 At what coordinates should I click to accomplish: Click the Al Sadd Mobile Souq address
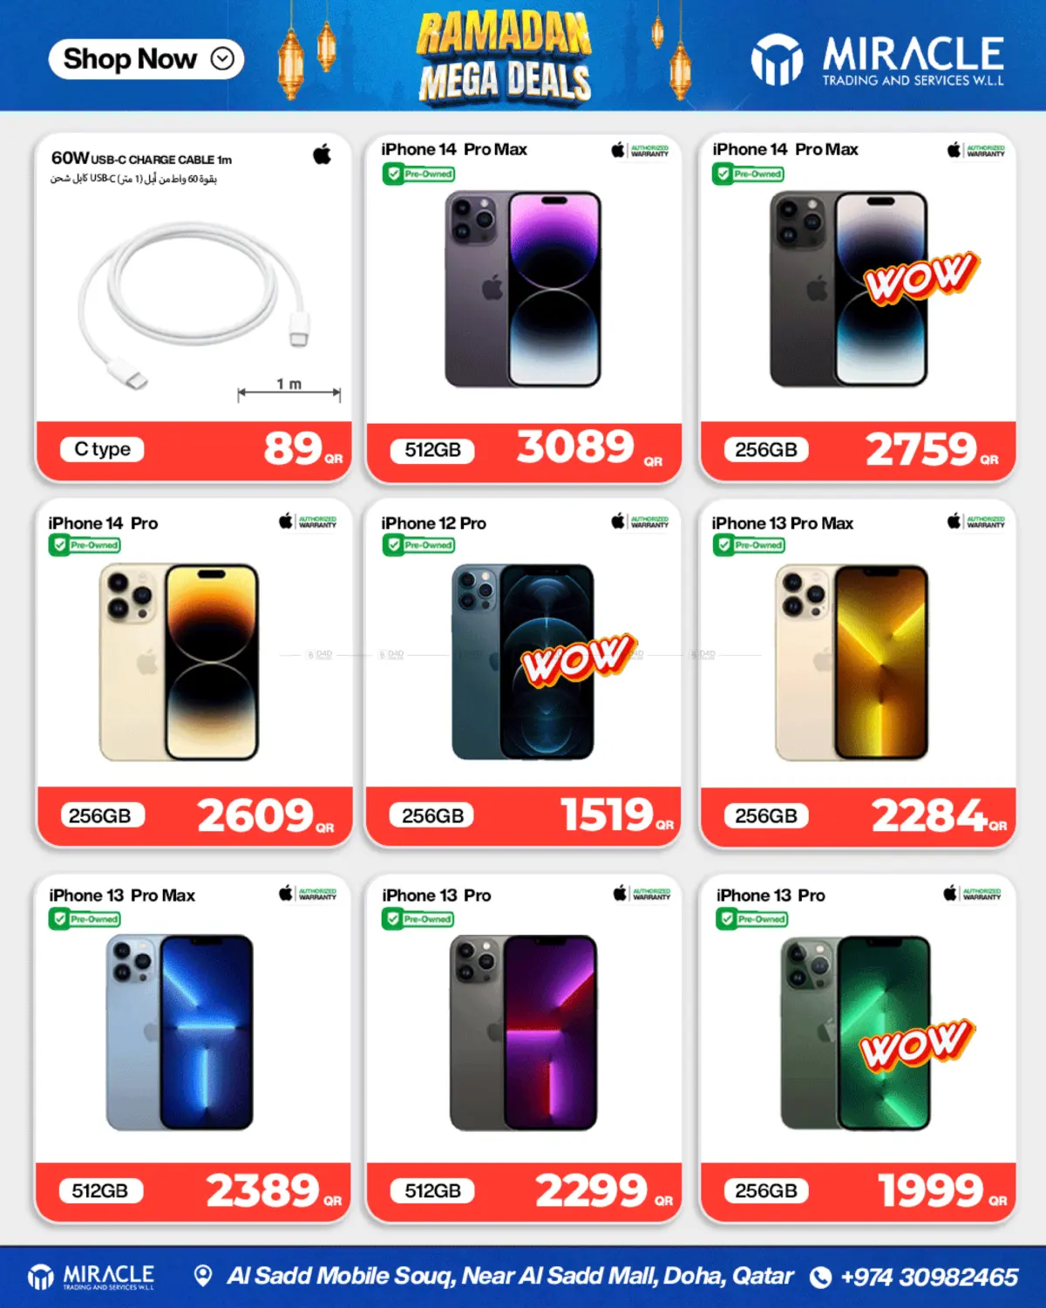click(x=510, y=1277)
